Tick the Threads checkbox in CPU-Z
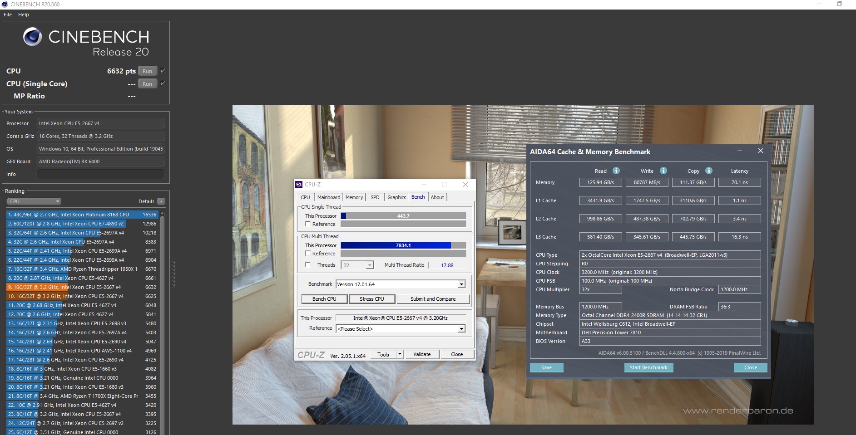The width and height of the screenshot is (856, 435). [308, 265]
